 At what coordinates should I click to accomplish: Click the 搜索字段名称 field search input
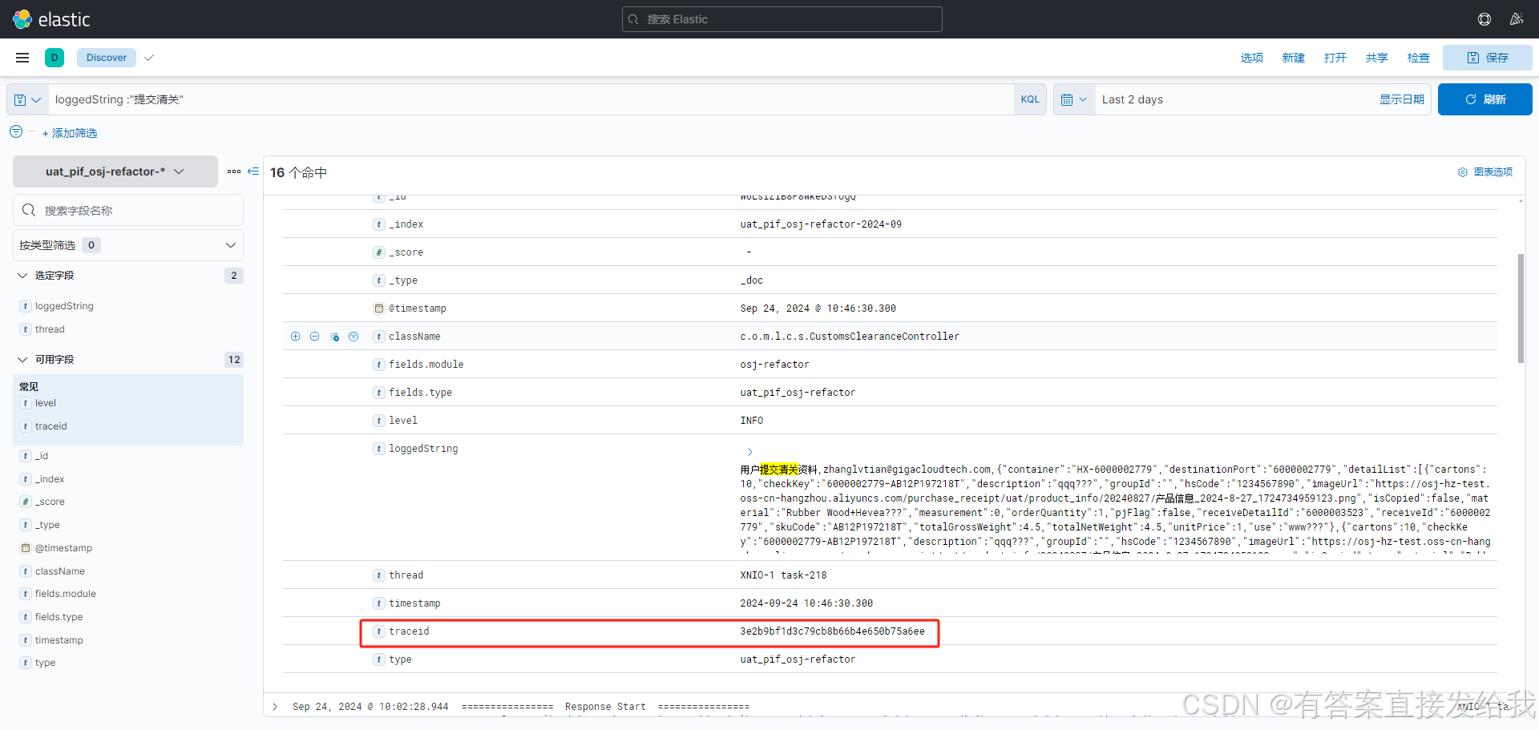(x=128, y=209)
